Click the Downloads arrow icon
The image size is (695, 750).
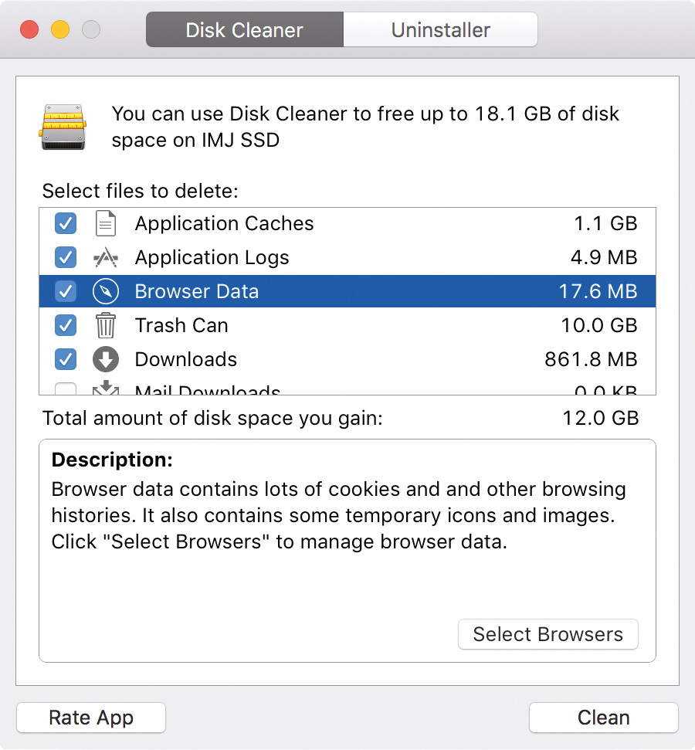coord(105,360)
